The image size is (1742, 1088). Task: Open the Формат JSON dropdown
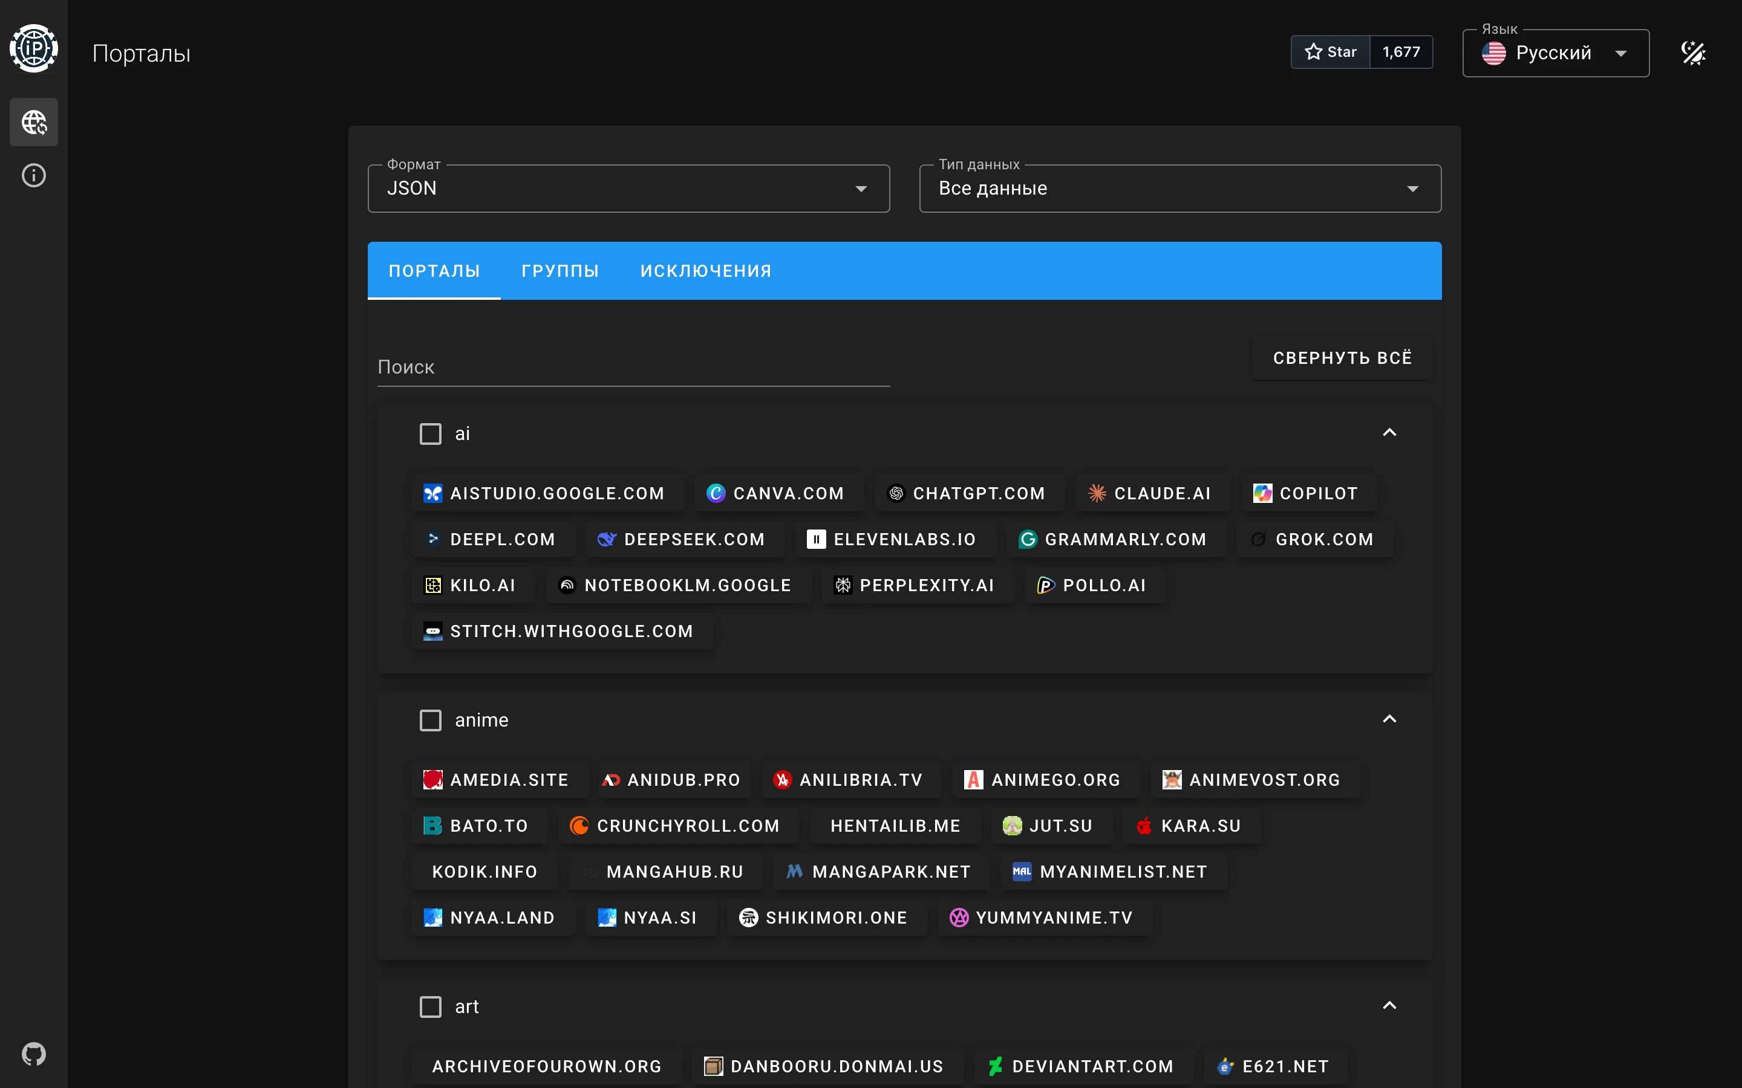pyautogui.click(x=628, y=189)
